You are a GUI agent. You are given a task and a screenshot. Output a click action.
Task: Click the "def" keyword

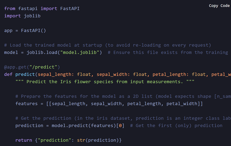[8, 75]
